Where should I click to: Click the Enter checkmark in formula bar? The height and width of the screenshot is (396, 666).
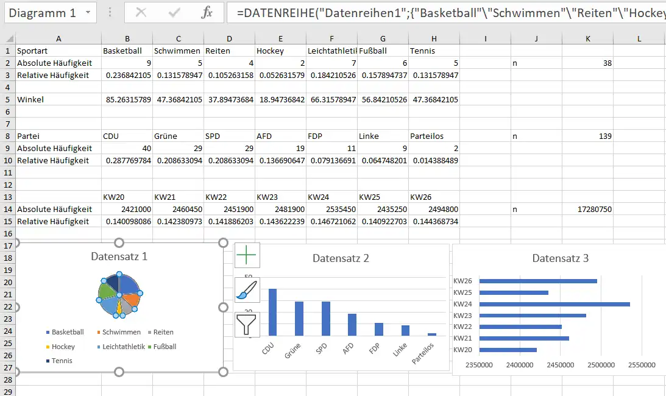(175, 13)
